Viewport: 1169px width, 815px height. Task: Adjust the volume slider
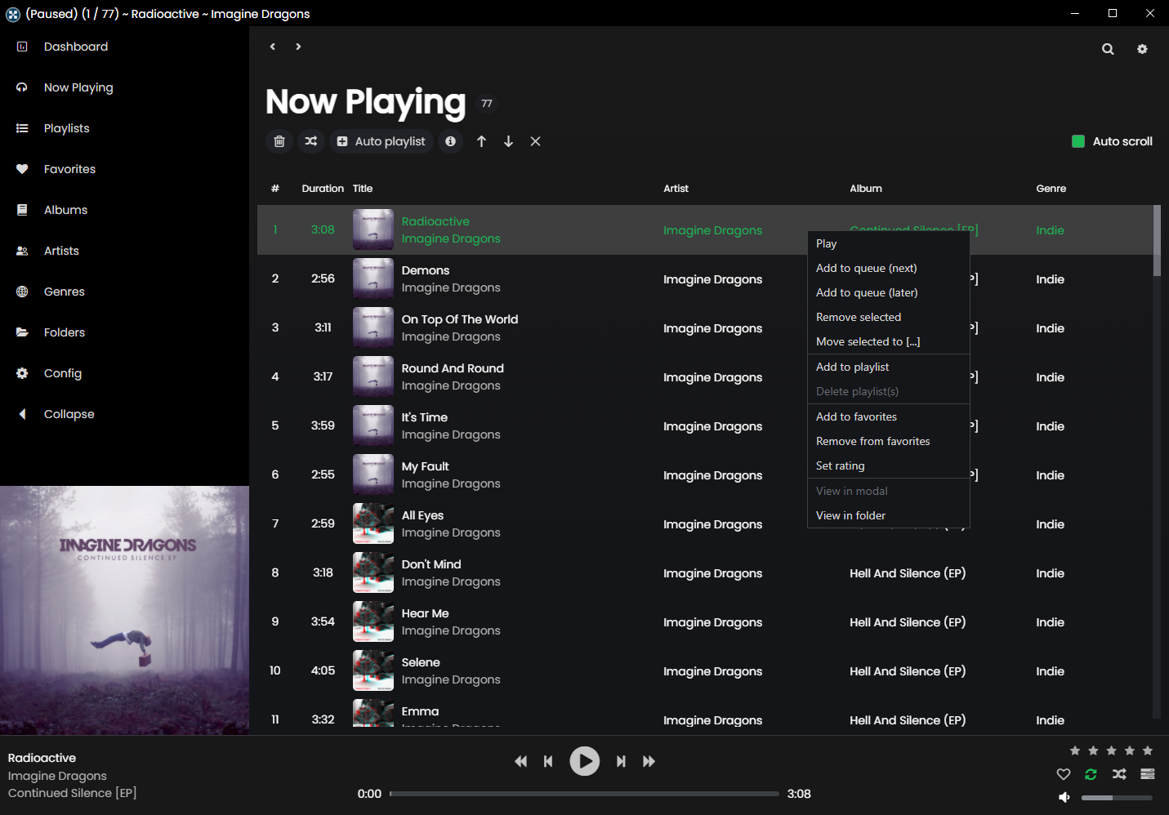1117,797
